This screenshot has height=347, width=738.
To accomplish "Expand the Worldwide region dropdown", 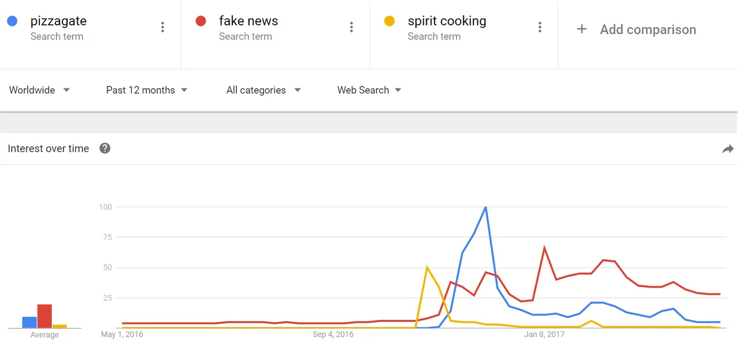I will 40,90.
